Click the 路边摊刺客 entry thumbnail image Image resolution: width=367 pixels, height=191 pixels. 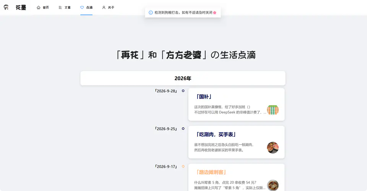click(273, 185)
